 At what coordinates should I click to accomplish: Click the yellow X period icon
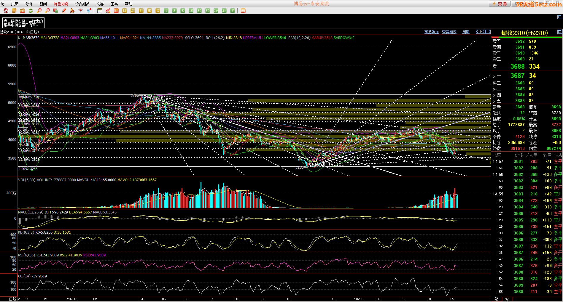pos(158,11)
